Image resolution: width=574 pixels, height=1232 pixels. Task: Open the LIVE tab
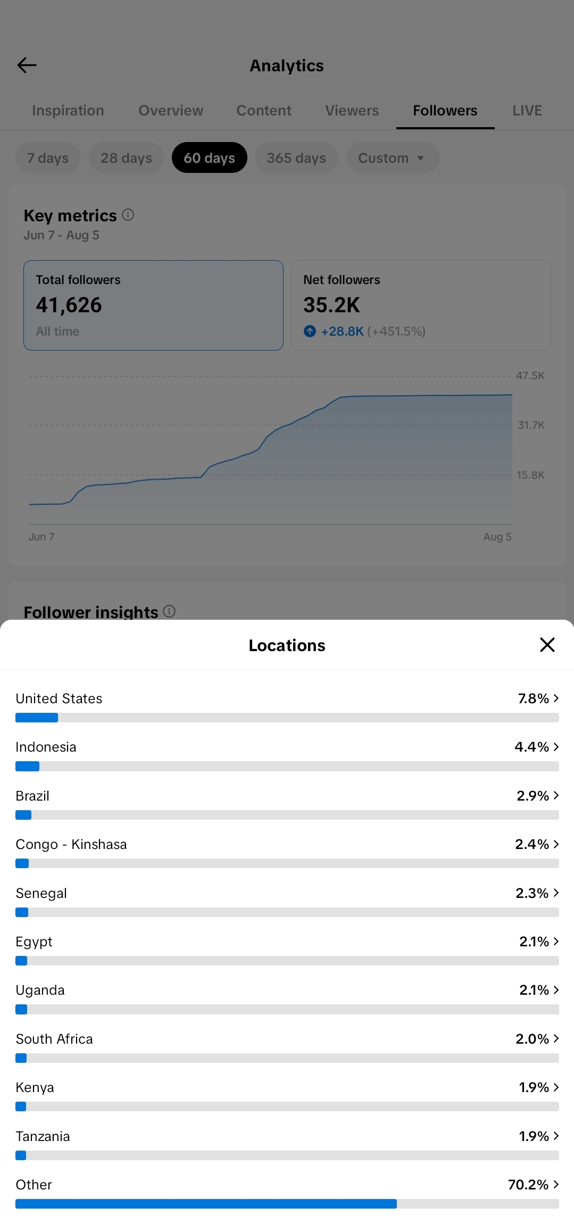click(527, 111)
